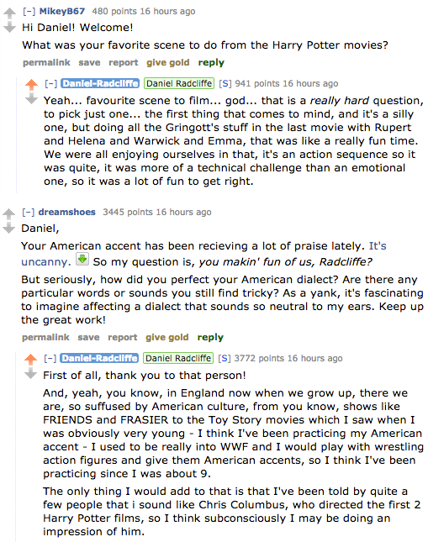Image resolution: width=428 pixels, height=542 pixels.
Task: Downvote Daniel-Radcliffe's 3772 points reply
Action: (30, 374)
